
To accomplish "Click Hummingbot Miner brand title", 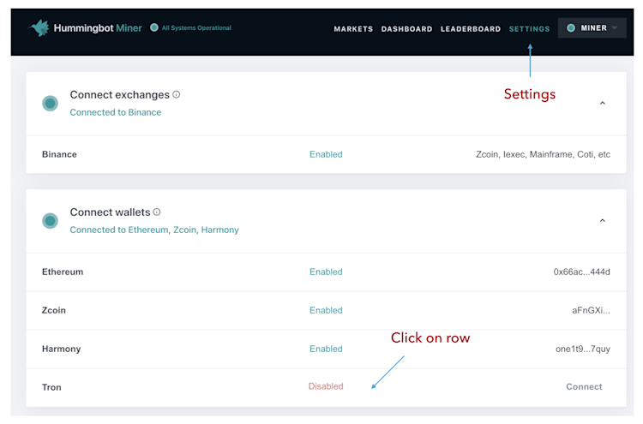I will click(x=98, y=28).
